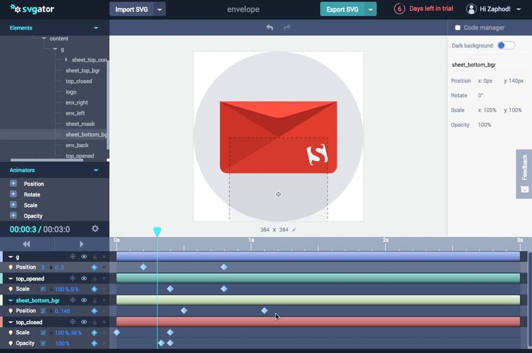Click the origin crosshair for top_closed
532x353 pixels.
[x=72, y=322]
